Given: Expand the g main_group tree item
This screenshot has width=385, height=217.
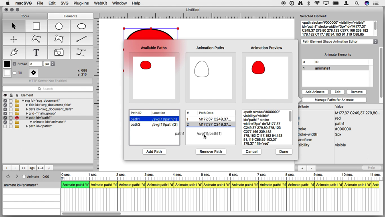Looking at the screenshot, I should point(27,113).
